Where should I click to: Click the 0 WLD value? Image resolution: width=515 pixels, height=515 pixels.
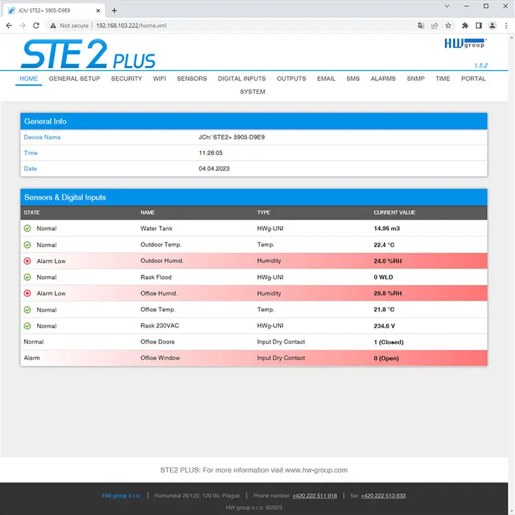click(x=383, y=277)
